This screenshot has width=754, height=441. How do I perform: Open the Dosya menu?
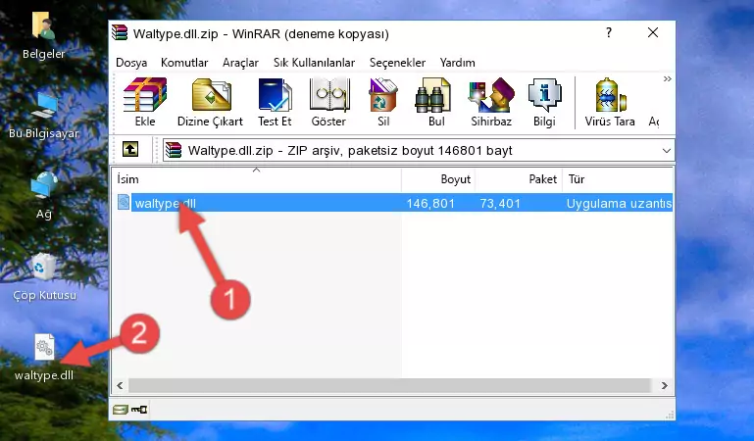pyautogui.click(x=131, y=63)
